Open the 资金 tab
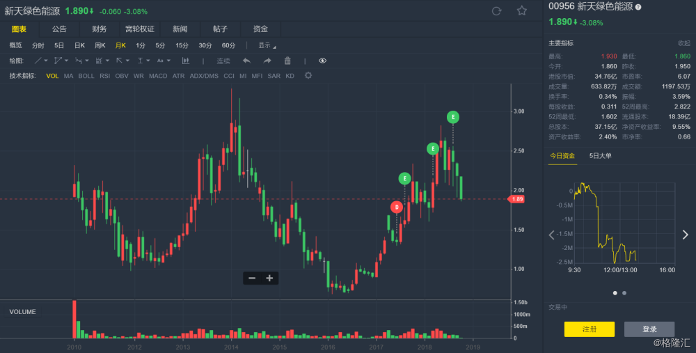696x353 pixels. coord(260,29)
